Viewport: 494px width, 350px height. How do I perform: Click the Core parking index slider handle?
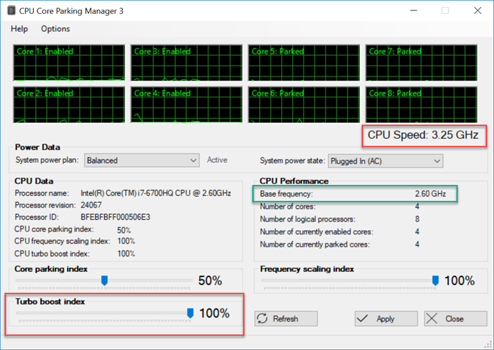104,280
